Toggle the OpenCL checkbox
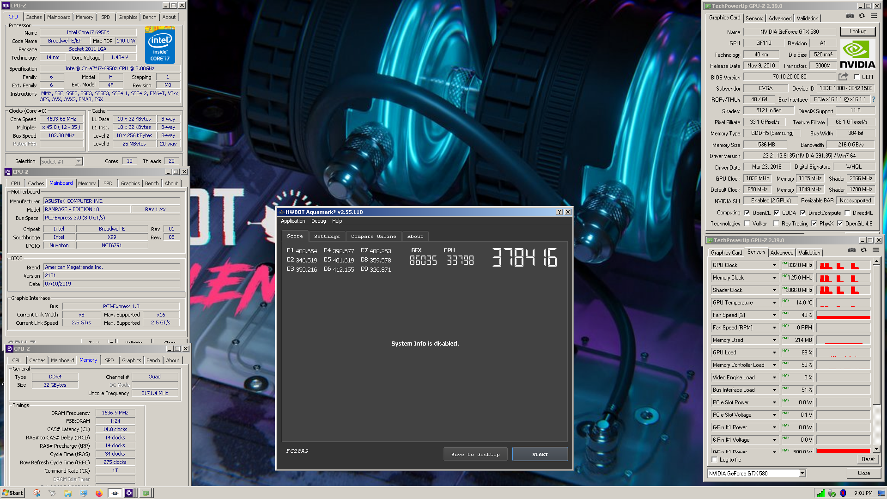Screen dimensions: 887x499 pyautogui.click(x=747, y=213)
